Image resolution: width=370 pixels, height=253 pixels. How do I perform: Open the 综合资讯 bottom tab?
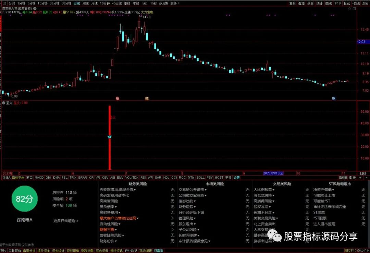(x=102, y=251)
